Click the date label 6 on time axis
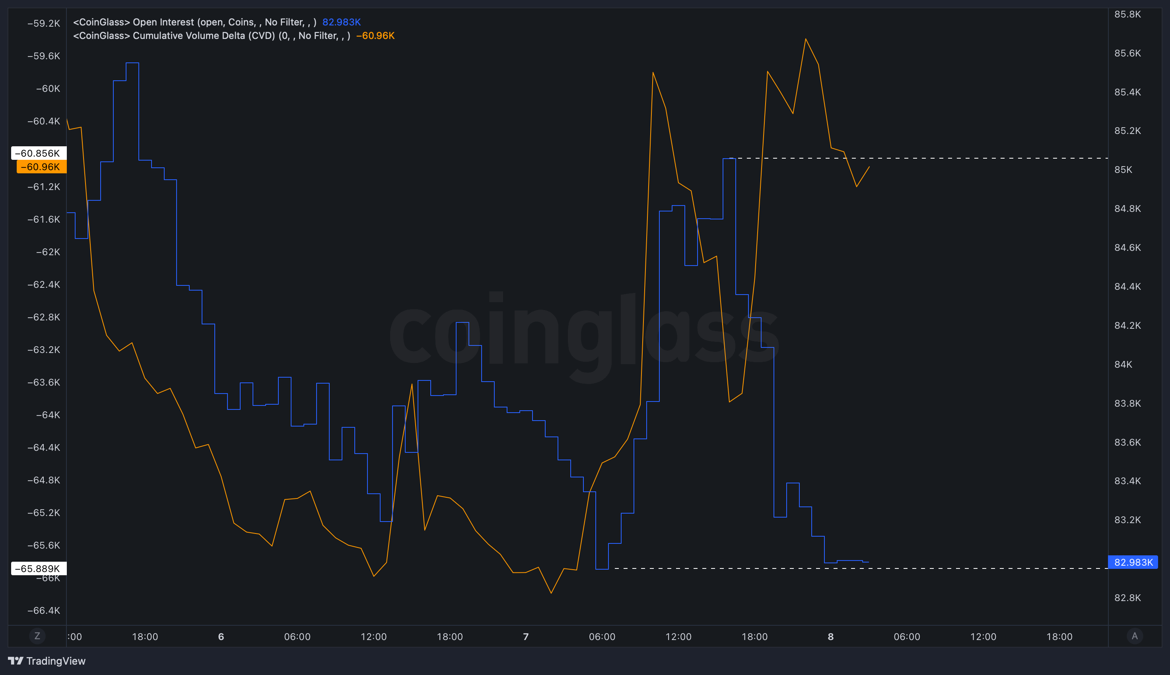Viewport: 1170px width, 675px height. pos(221,636)
